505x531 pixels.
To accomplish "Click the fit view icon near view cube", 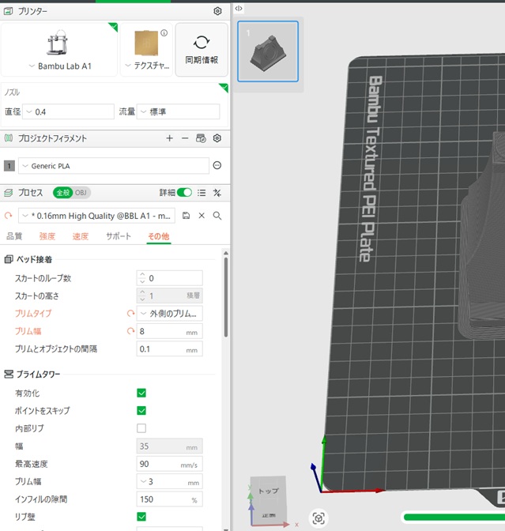I will pos(318,518).
